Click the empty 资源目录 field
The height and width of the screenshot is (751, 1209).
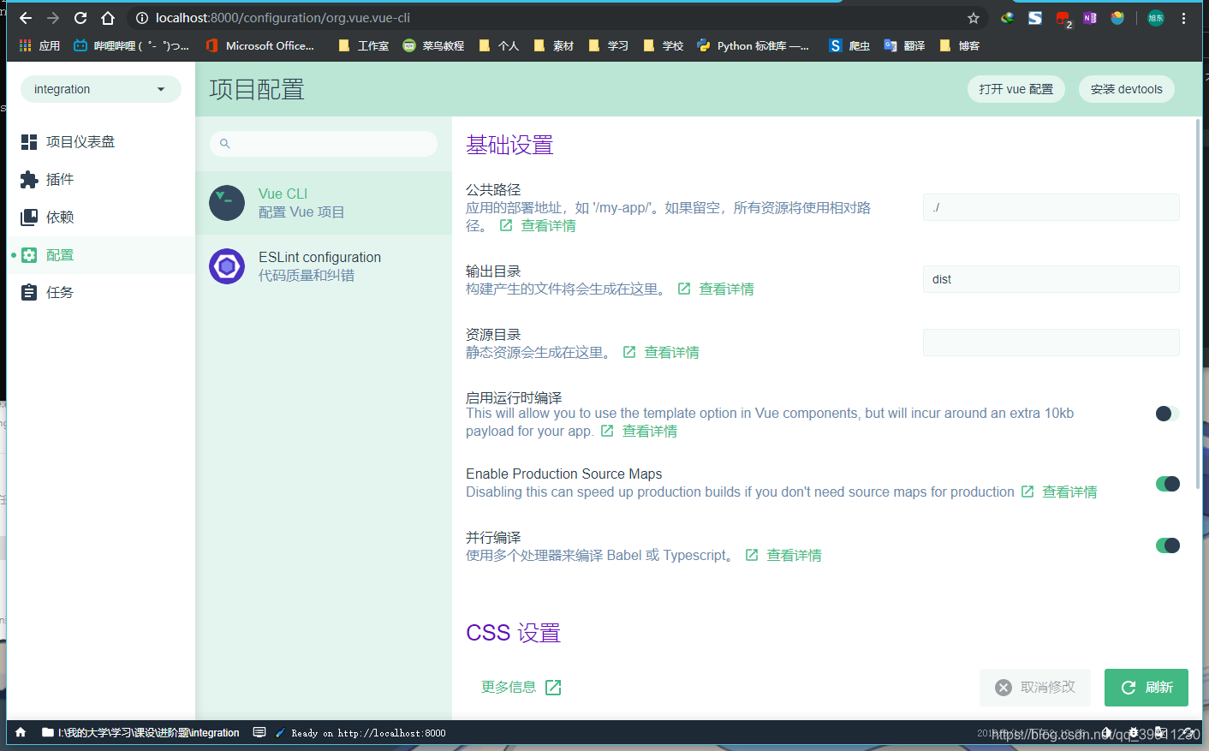pyautogui.click(x=1051, y=343)
